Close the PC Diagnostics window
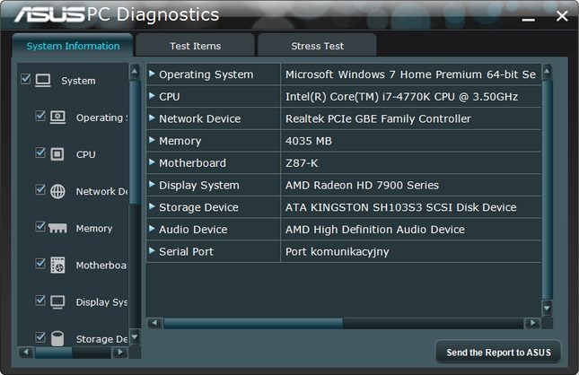 point(562,16)
